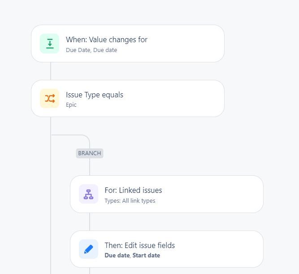Click the BRANCH label tag
Screen dimensions: 299x274
(90, 153)
